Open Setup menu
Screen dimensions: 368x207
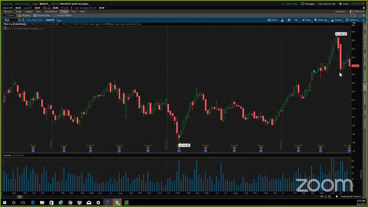click(344, 4)
